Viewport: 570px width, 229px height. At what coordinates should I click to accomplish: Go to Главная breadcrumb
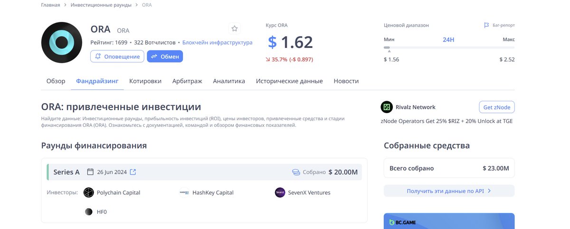(51, 5)
